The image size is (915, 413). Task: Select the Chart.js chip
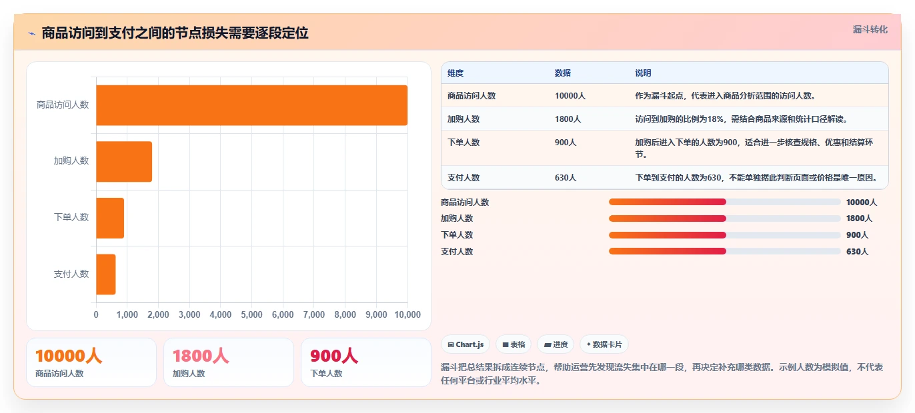click(466, 344)
